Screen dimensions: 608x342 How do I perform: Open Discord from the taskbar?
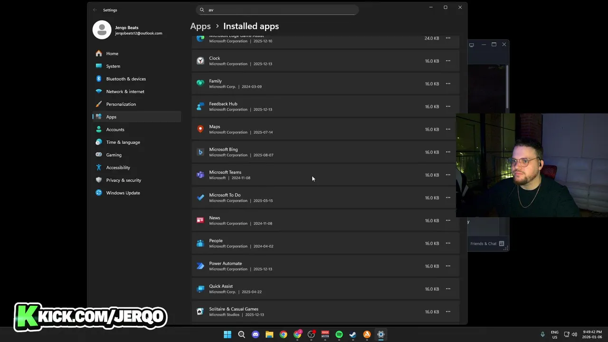point(256,334)
